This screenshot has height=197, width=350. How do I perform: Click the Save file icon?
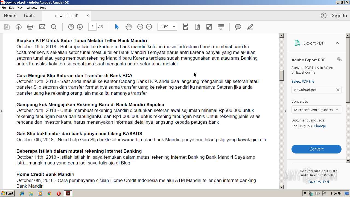(x=7, y=27)
